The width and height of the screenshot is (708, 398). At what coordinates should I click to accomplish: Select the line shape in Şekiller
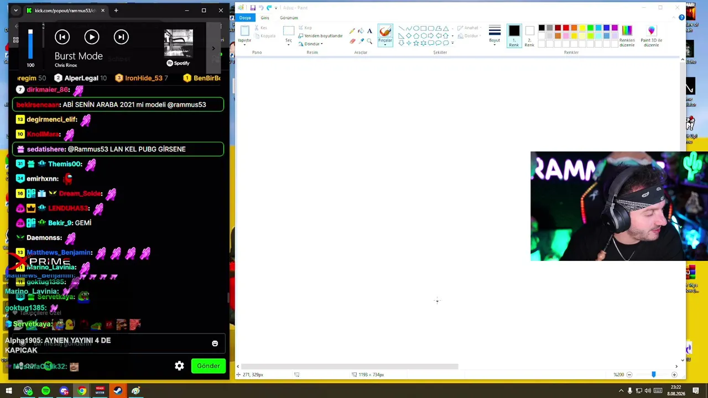[x=401, y=28]
